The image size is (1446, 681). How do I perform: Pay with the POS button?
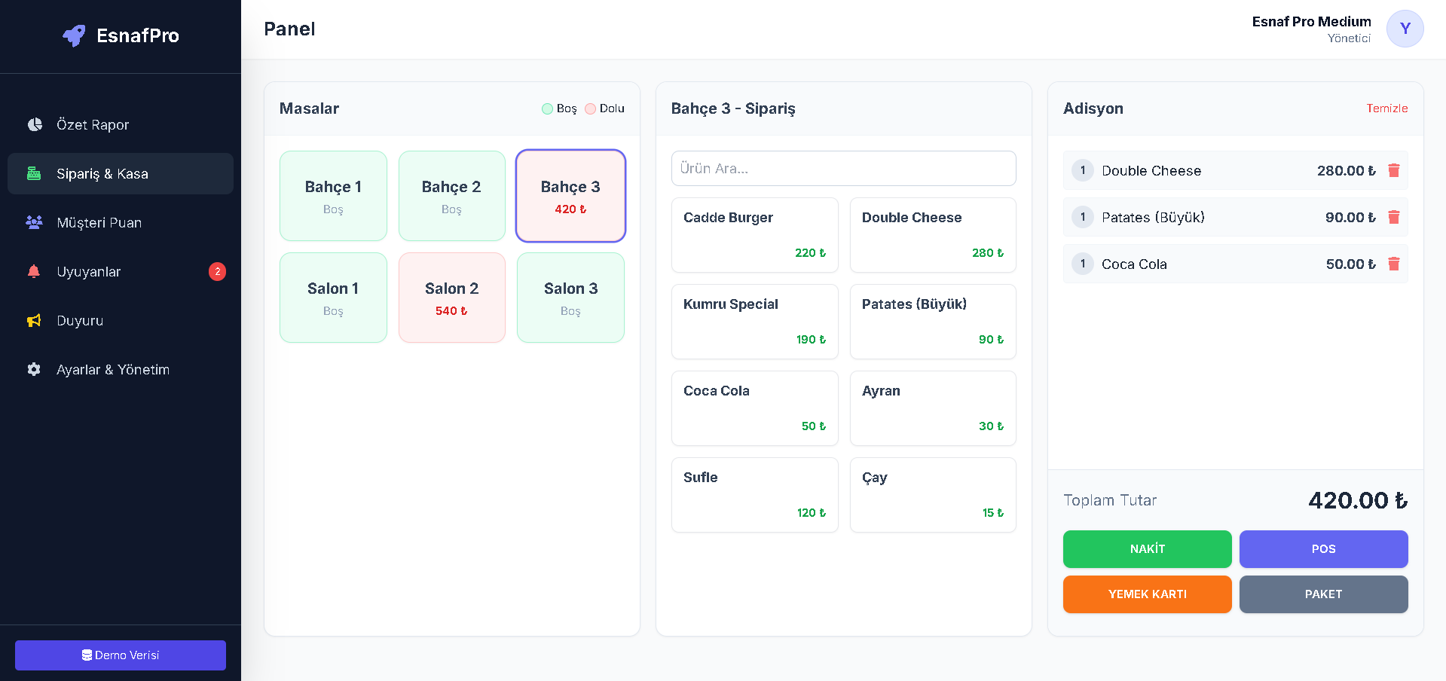click(x=1322, y=549)
